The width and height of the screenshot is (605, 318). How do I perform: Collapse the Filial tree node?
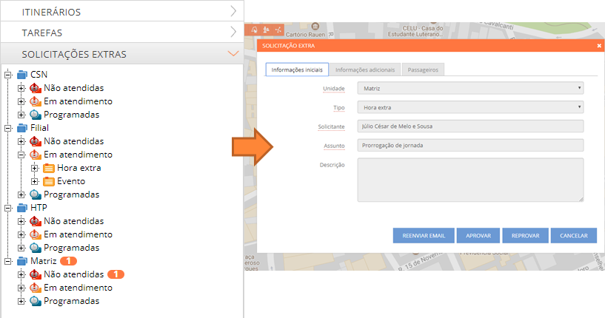[7, 128]
